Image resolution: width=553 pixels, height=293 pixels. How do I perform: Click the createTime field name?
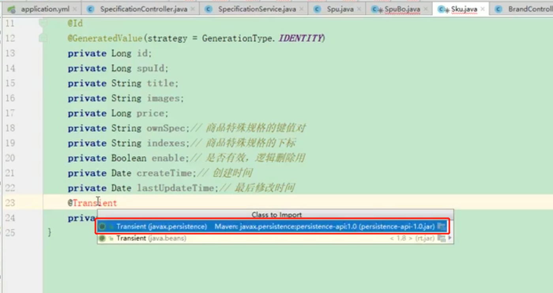164,173
